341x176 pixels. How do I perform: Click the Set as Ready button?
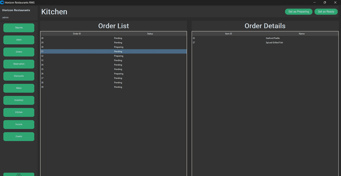[326, 11]
